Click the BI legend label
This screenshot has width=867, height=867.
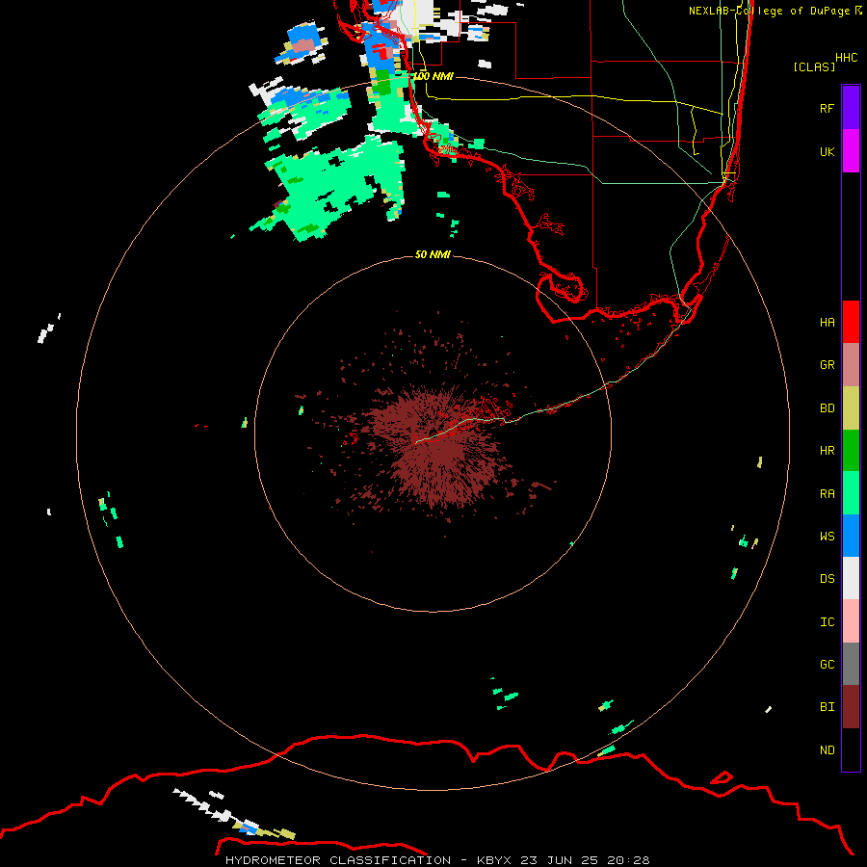(x=827, y=707)
